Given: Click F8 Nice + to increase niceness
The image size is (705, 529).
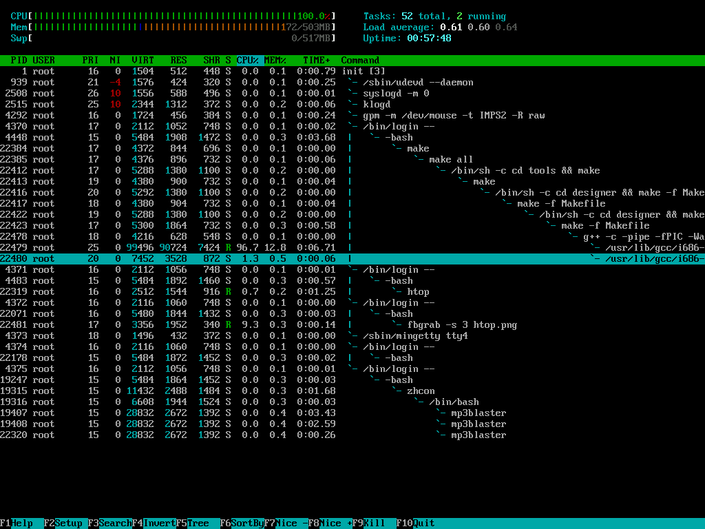Looking at the screenshot, I should pos(330,523).
